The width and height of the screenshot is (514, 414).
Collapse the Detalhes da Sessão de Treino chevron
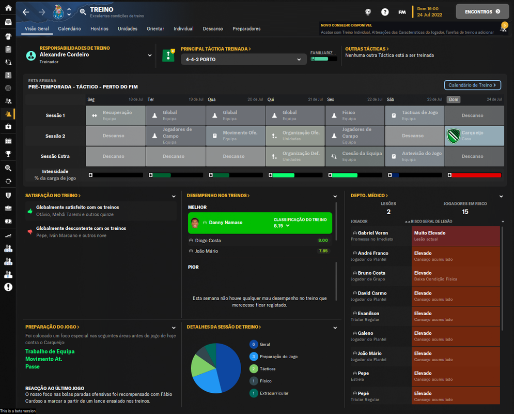tap(335, 328)
